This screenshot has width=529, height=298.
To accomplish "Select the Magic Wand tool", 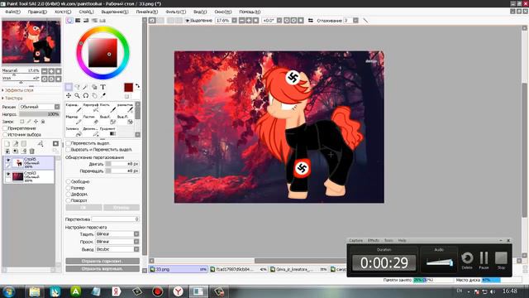I will pyautogui.click(x=86, y=87).
